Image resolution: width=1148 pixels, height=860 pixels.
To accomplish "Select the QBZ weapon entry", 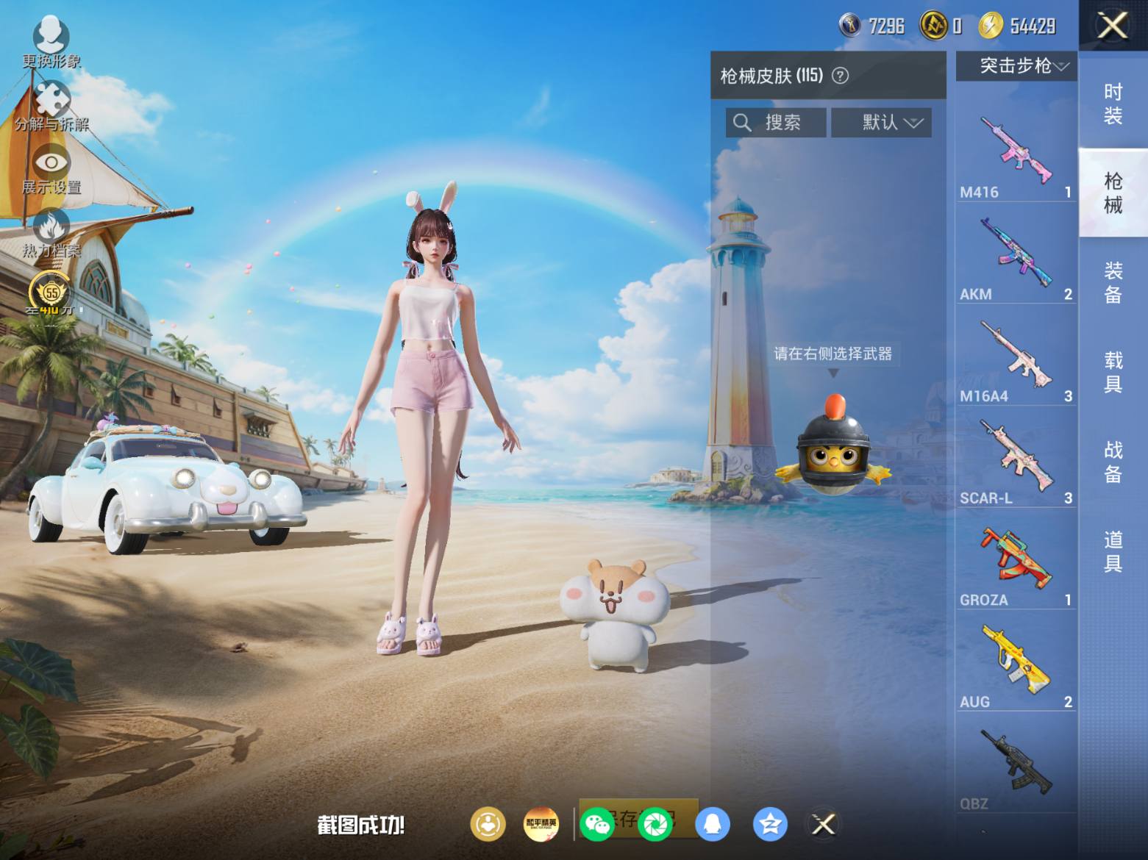I will click(x=1016, y=764).
